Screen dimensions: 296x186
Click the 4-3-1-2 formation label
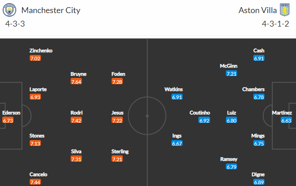(275, 24)
